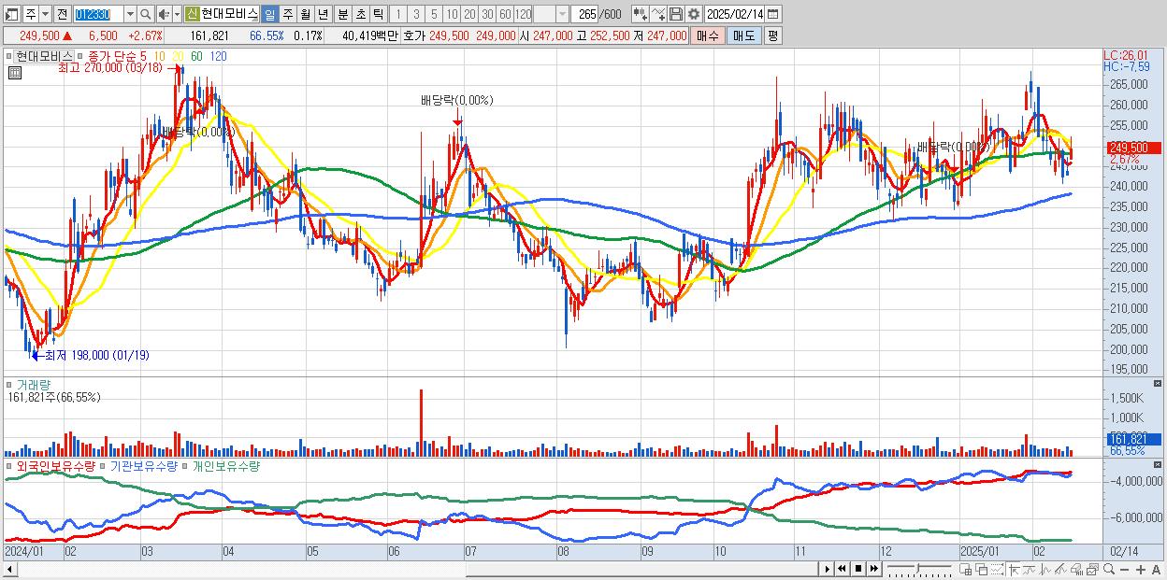Select the 10 interval preset
The height and width of the screenshot is (580, 1167).
[x=452, y=15]
